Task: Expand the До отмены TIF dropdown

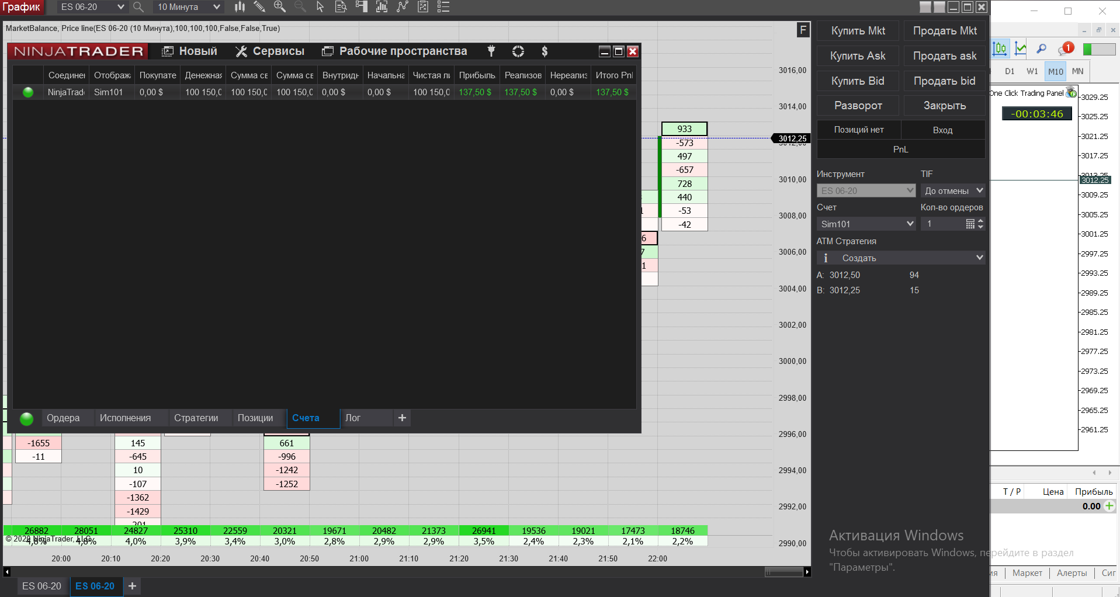Action: (x=953, y=190)
